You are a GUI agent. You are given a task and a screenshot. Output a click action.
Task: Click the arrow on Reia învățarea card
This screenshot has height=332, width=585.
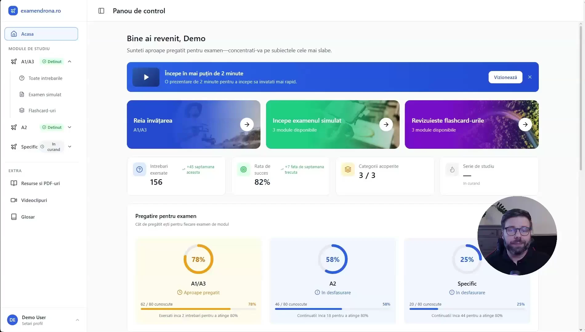click(x=247, y=124)
